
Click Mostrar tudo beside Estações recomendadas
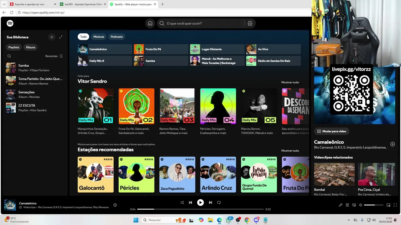pyautogui.click(x=290, y=151)
